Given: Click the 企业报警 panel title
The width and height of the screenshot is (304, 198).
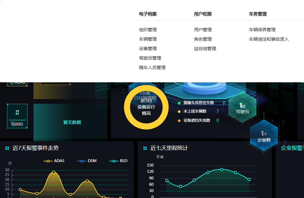Looking at the screenshot, I should [292, 148].
